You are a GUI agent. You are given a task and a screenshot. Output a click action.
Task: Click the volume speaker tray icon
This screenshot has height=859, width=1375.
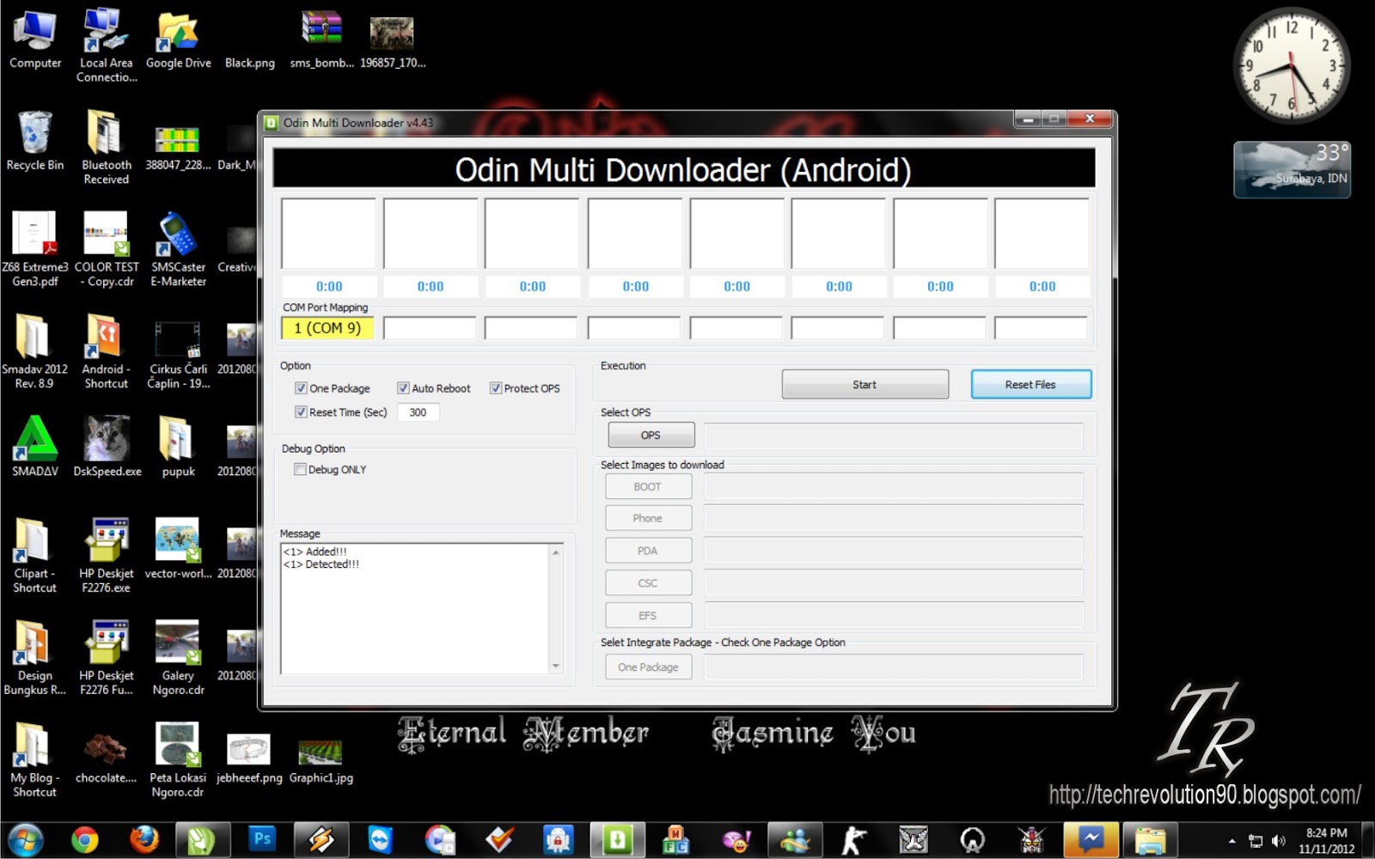click(1279, 841)
